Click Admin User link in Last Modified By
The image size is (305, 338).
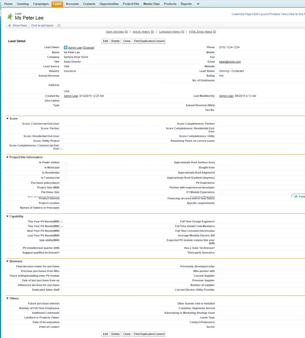point(226,96)
